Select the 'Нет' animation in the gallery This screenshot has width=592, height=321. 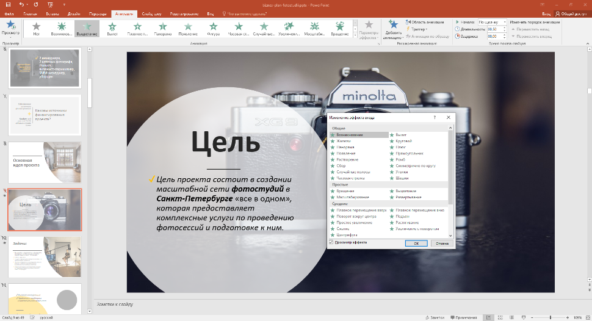pyautogui.click(x=36, y=29)
